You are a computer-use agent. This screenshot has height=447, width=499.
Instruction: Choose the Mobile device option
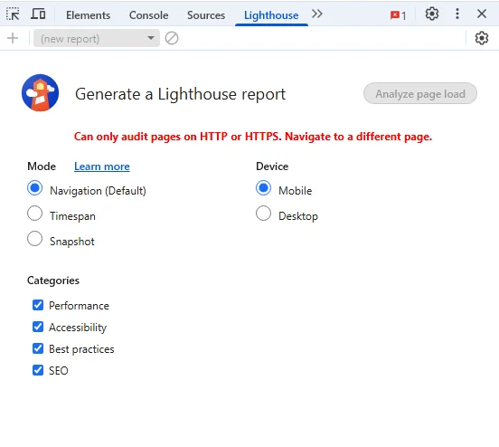(263, 188)
